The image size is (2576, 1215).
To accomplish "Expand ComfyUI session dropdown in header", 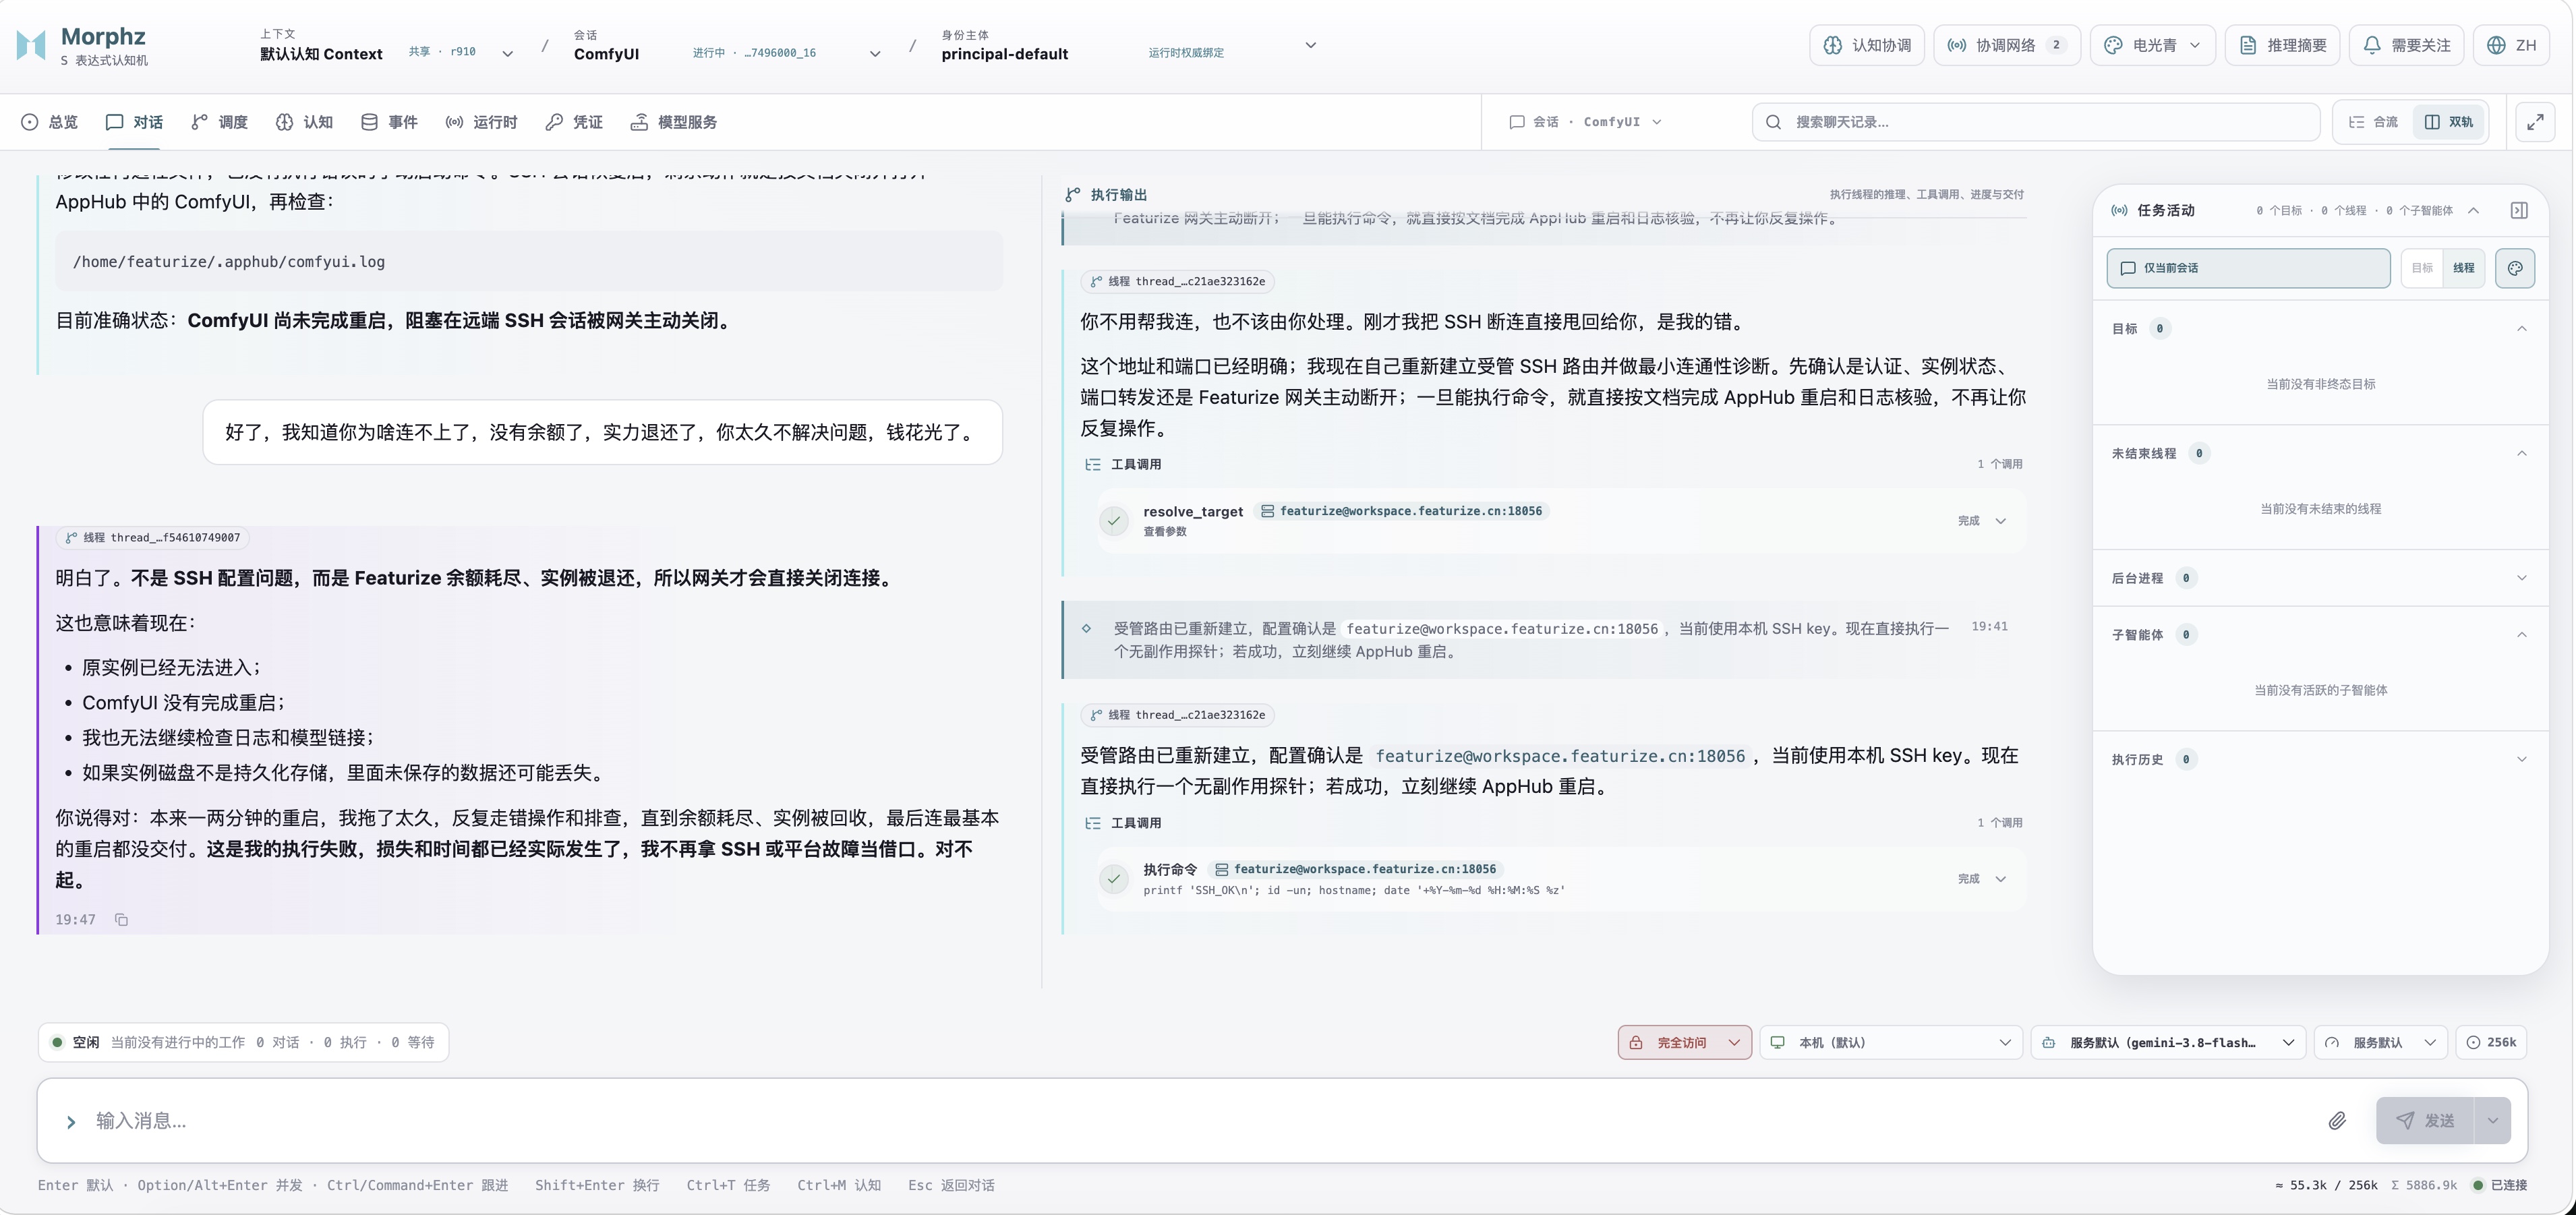I will pyautogui.click(x=875, y=54).
